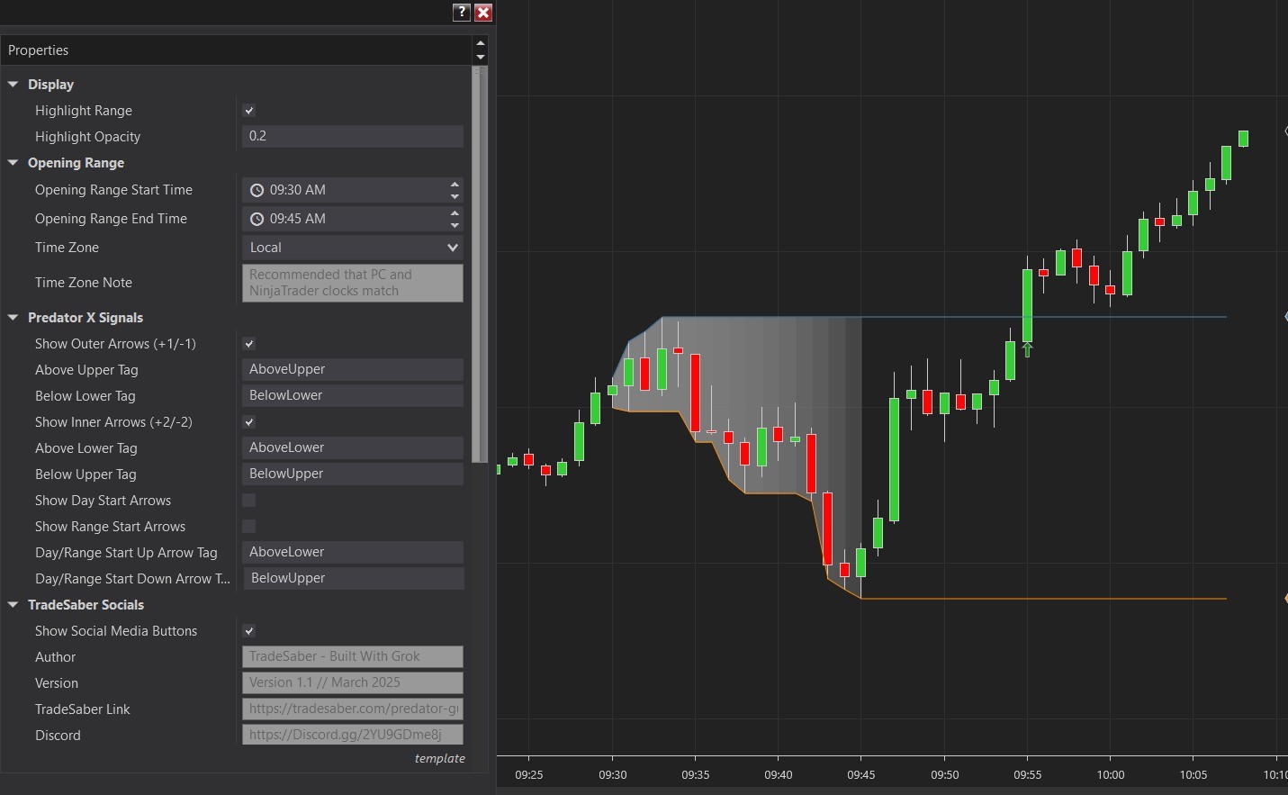Open help with the question mark button
The image size is (1288, 795).
[461, 13]
